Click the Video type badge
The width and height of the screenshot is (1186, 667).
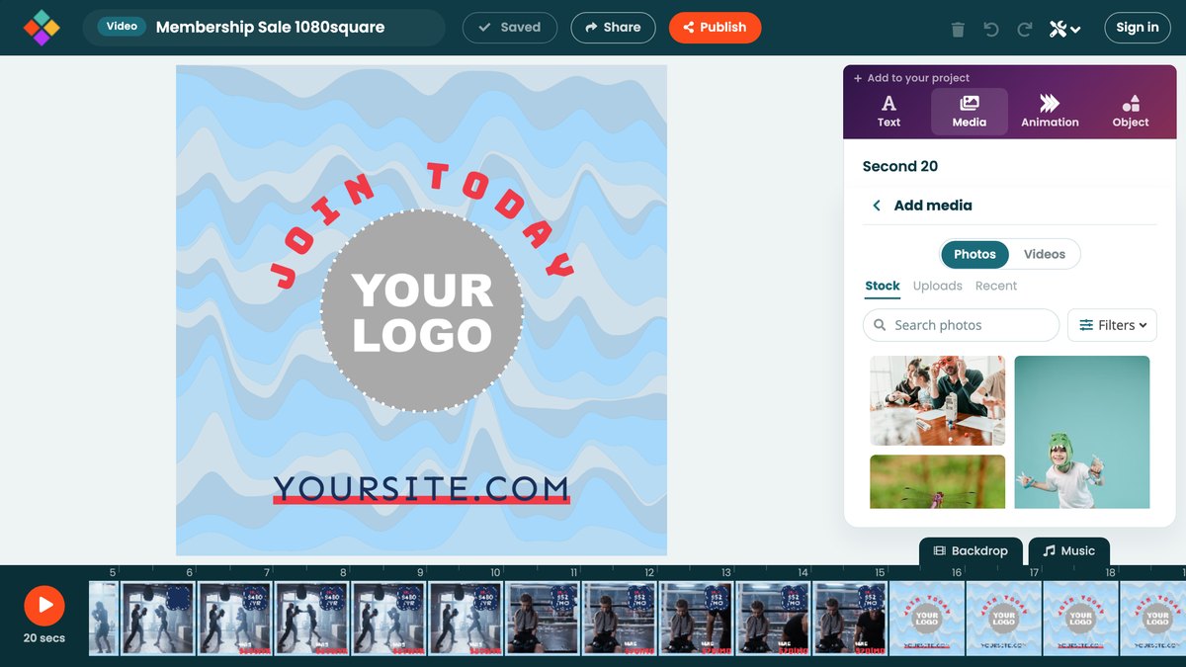point(122,27)
